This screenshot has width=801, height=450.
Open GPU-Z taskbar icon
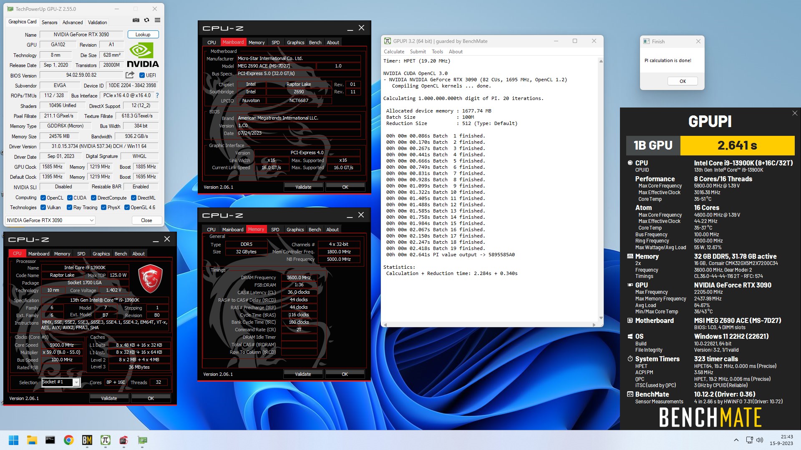tap(142, 440)
